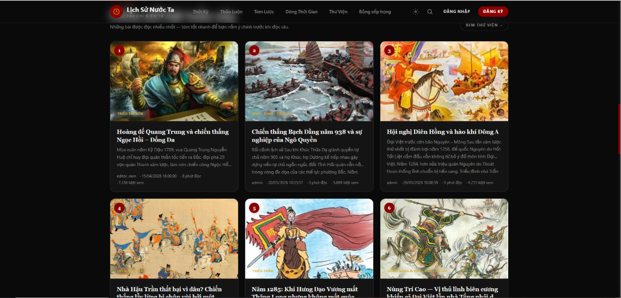This screenshot has height=298, width=621.
Task: Open the Thời Kỳ menu item
Action: click(201, 11)
